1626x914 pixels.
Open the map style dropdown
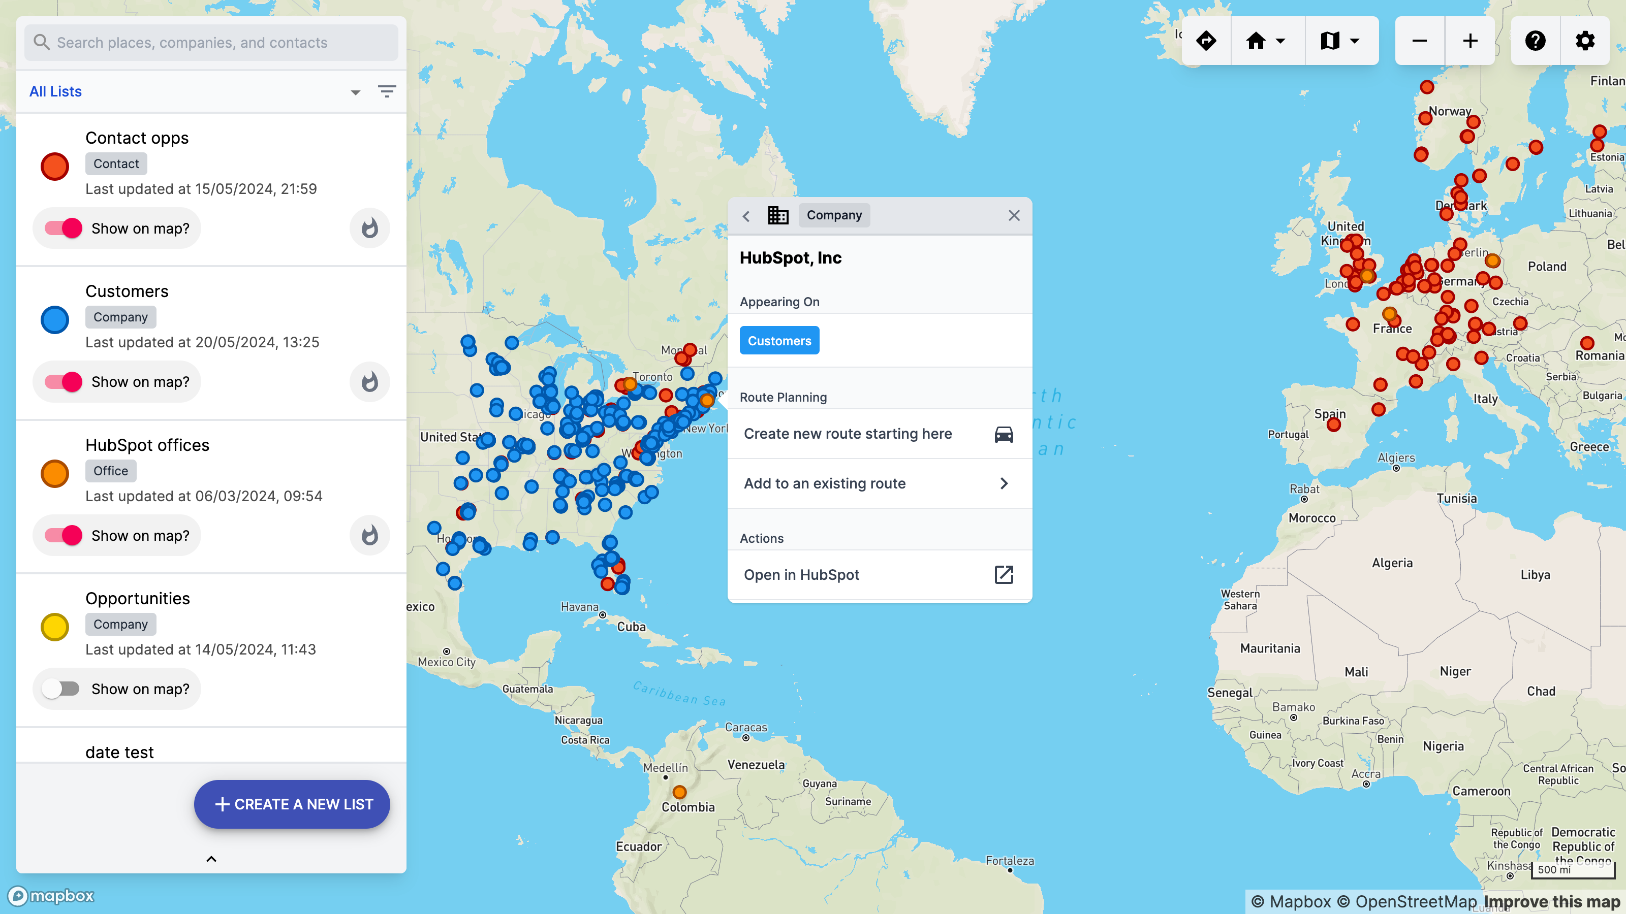1341,41
